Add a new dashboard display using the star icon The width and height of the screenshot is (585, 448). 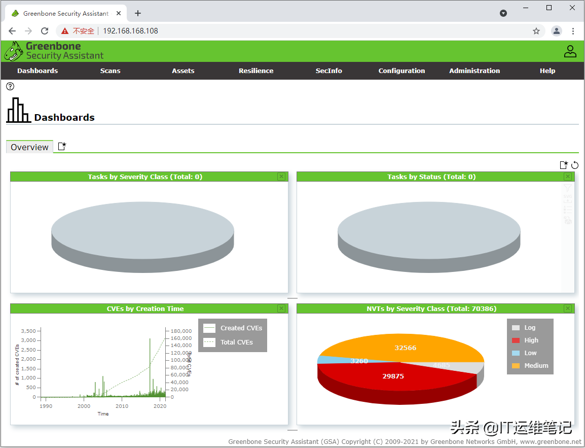(564, 165)
